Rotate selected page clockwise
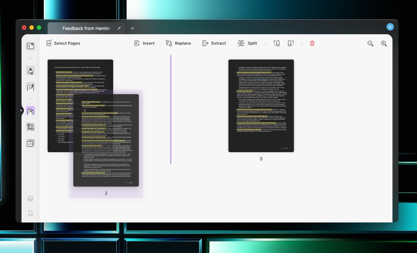The width and height of the screenshot is (417, 253). click(x=291, y=43)
